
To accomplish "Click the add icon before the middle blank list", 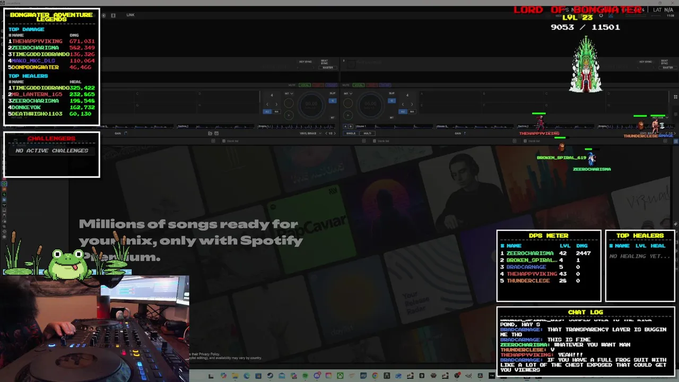I will (364, 141).
